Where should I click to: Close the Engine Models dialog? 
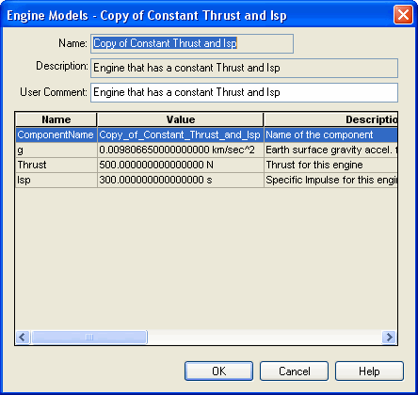pos(403,15)
